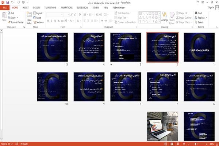Screen dimensions: 219x146
Task: Open the Clipboard group dialog launcher
Action: pos(24,27)
